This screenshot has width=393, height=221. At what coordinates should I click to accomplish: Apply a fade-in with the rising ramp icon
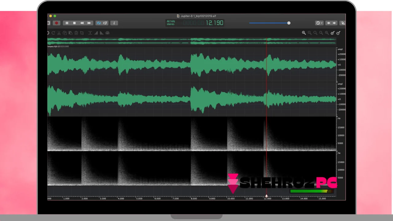(96, 33)
